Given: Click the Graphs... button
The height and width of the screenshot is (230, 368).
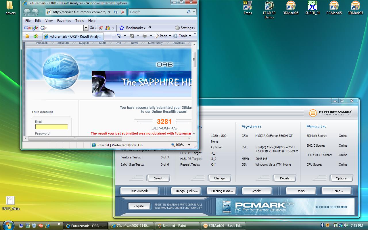Looking at the screenshot, I should [258, 191].
